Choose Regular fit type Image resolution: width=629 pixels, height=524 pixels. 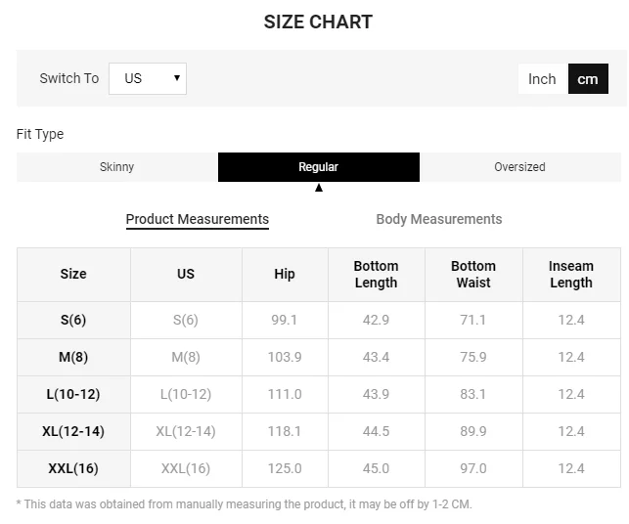pyautogui.click(x=319, y=167)
